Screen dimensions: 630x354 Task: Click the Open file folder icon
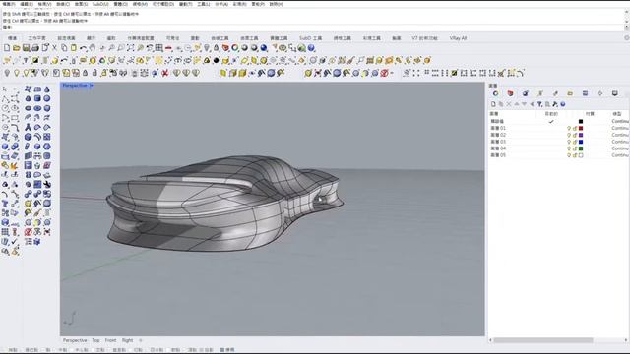[16, 48]
